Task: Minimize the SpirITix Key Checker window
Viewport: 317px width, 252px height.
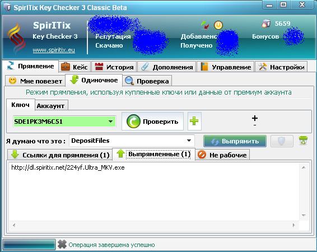Action: coord(269,5)
